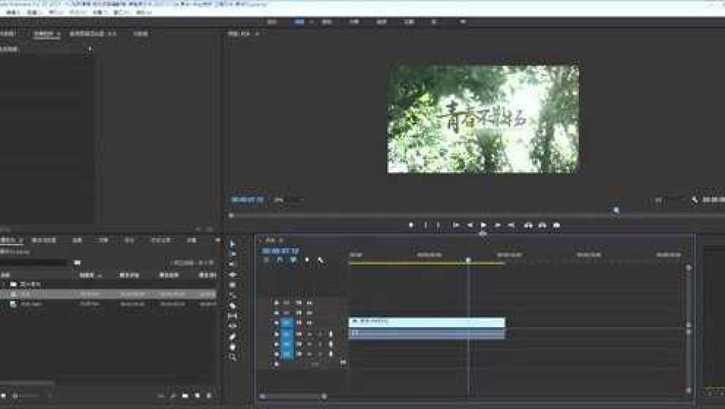Step back one frame
Viewport: 725px width, 409px height.
pyautogui.click(x=470, y=225)
